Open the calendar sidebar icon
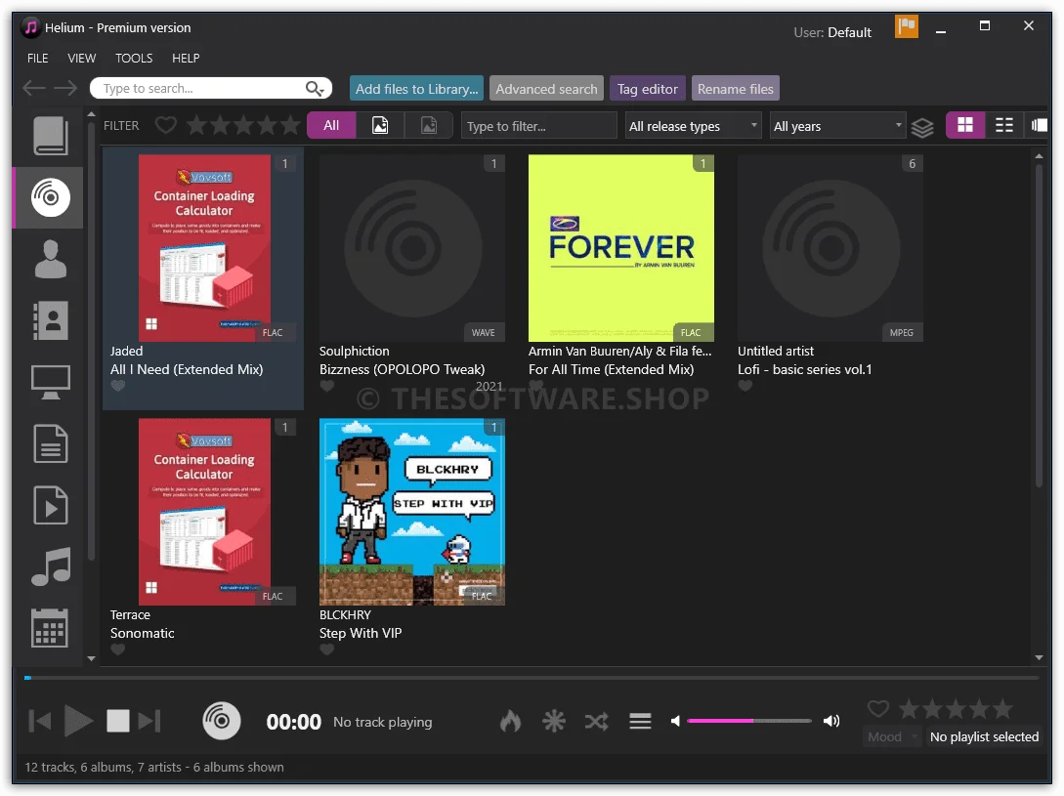 [50, 628]
